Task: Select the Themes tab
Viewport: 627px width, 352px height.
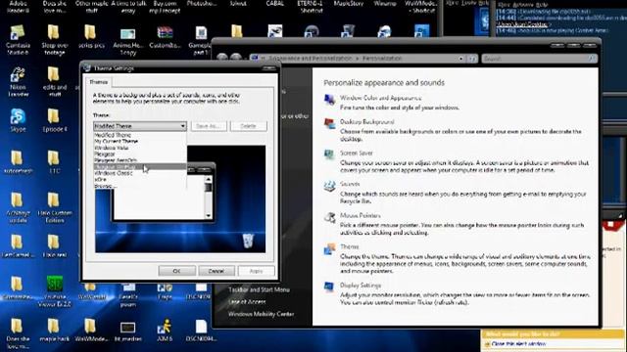Action: coord(99,82)
